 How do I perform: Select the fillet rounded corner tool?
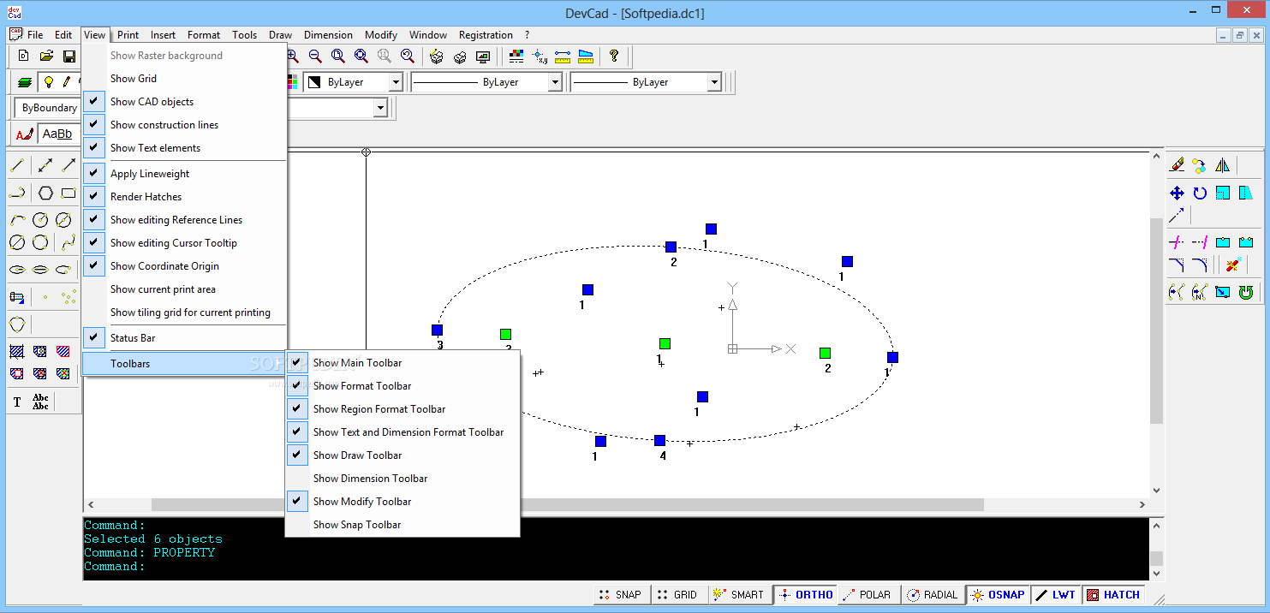[1200, 265]
